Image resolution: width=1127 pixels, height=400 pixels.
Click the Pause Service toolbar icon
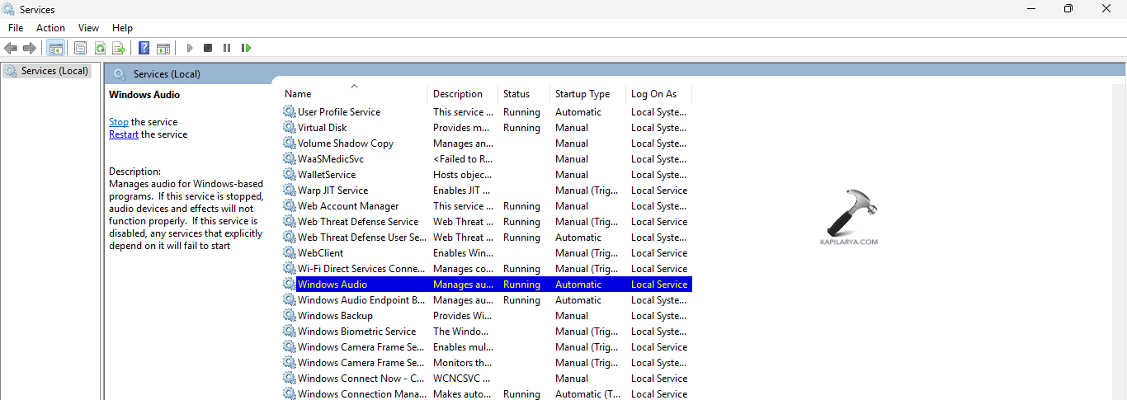pos(227,48)
